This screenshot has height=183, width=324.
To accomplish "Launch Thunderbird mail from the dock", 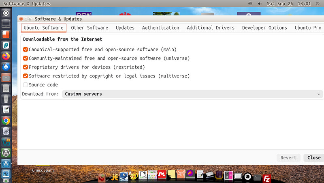I will [6, 67].
